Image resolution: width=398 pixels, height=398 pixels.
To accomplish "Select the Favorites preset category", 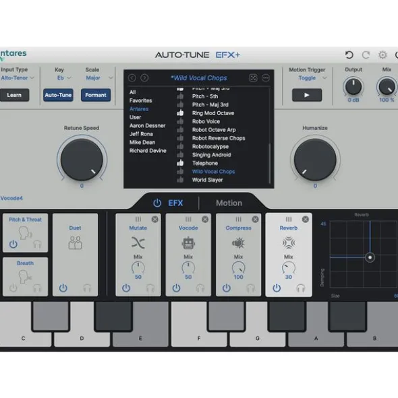I will pos(140,100).
